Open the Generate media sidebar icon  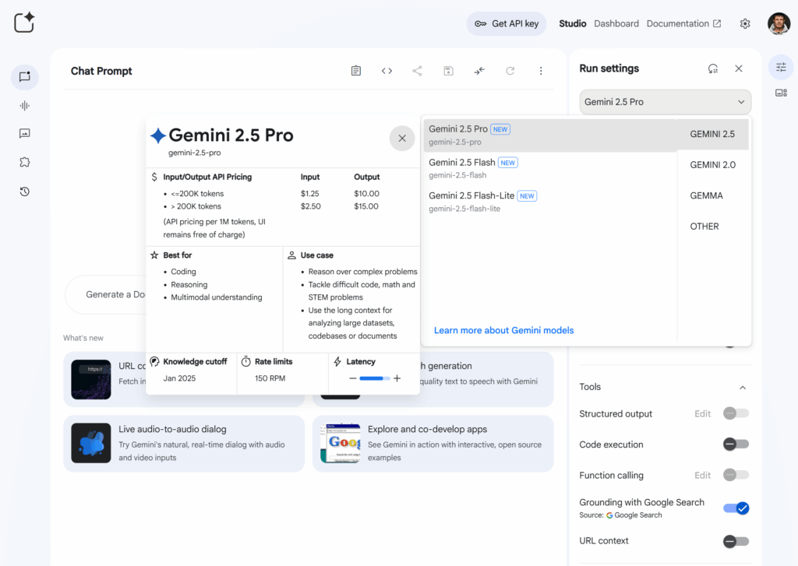coord(24,134)
